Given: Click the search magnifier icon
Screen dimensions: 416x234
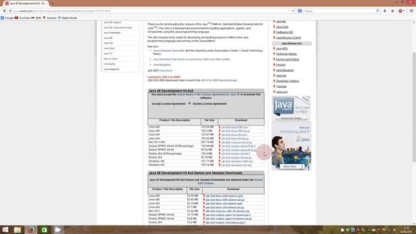Looking at the screenshot, I should click(378, 11).
